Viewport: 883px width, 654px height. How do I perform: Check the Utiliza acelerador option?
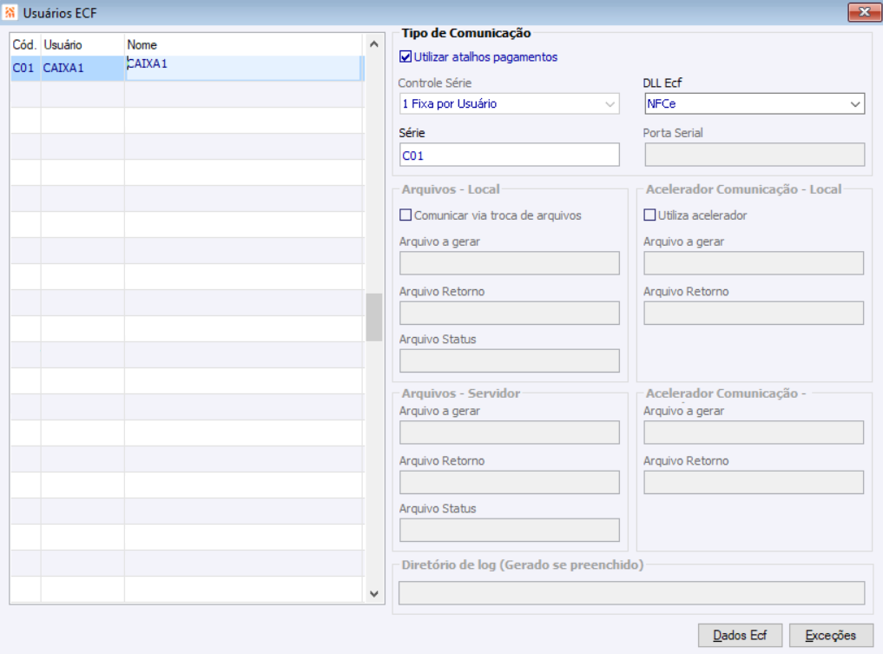(649, 215)
